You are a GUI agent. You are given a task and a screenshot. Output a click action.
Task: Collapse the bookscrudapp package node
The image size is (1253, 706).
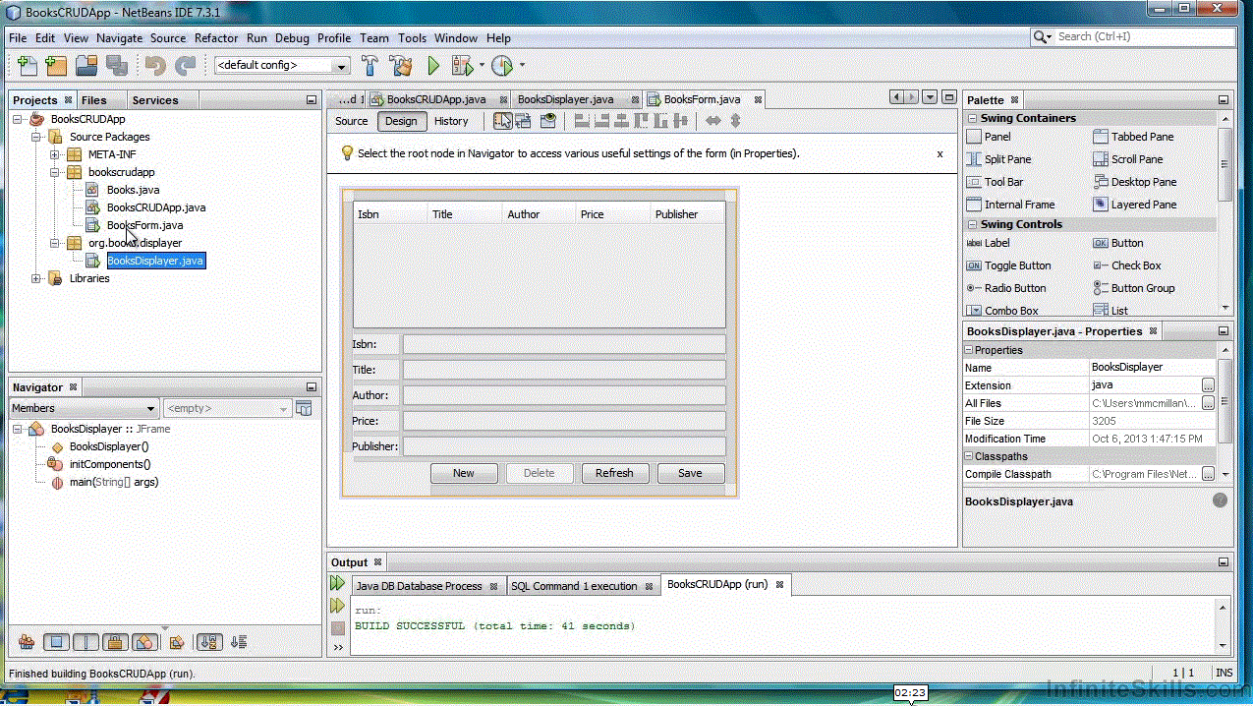coord(55,172)
